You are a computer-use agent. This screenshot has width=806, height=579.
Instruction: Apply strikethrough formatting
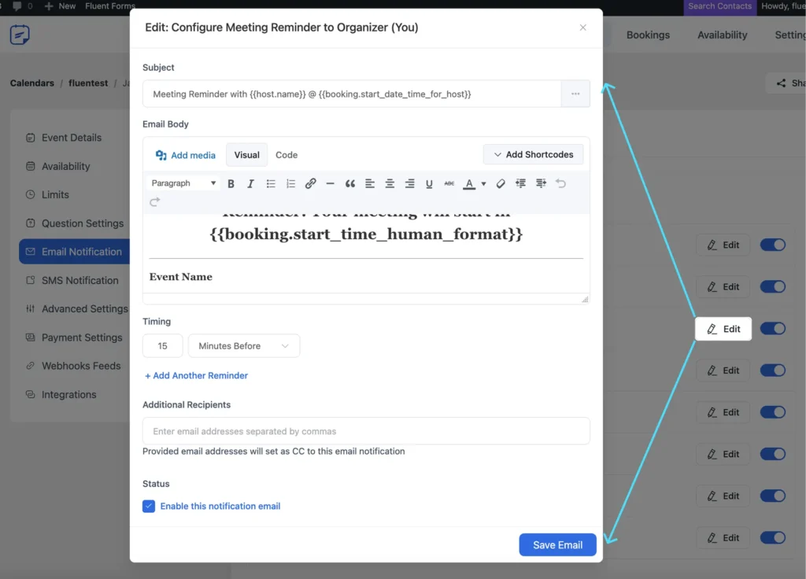click(449, 183)
